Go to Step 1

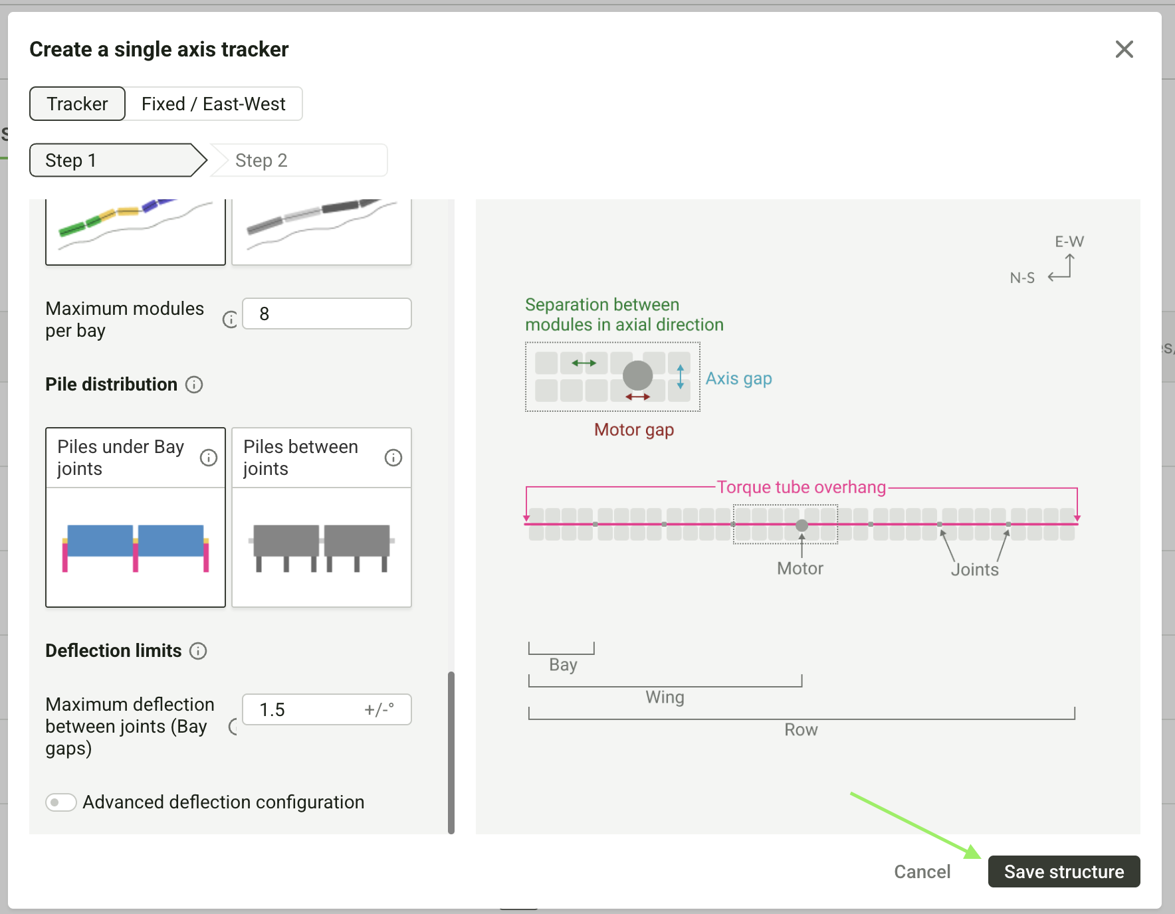117,160
